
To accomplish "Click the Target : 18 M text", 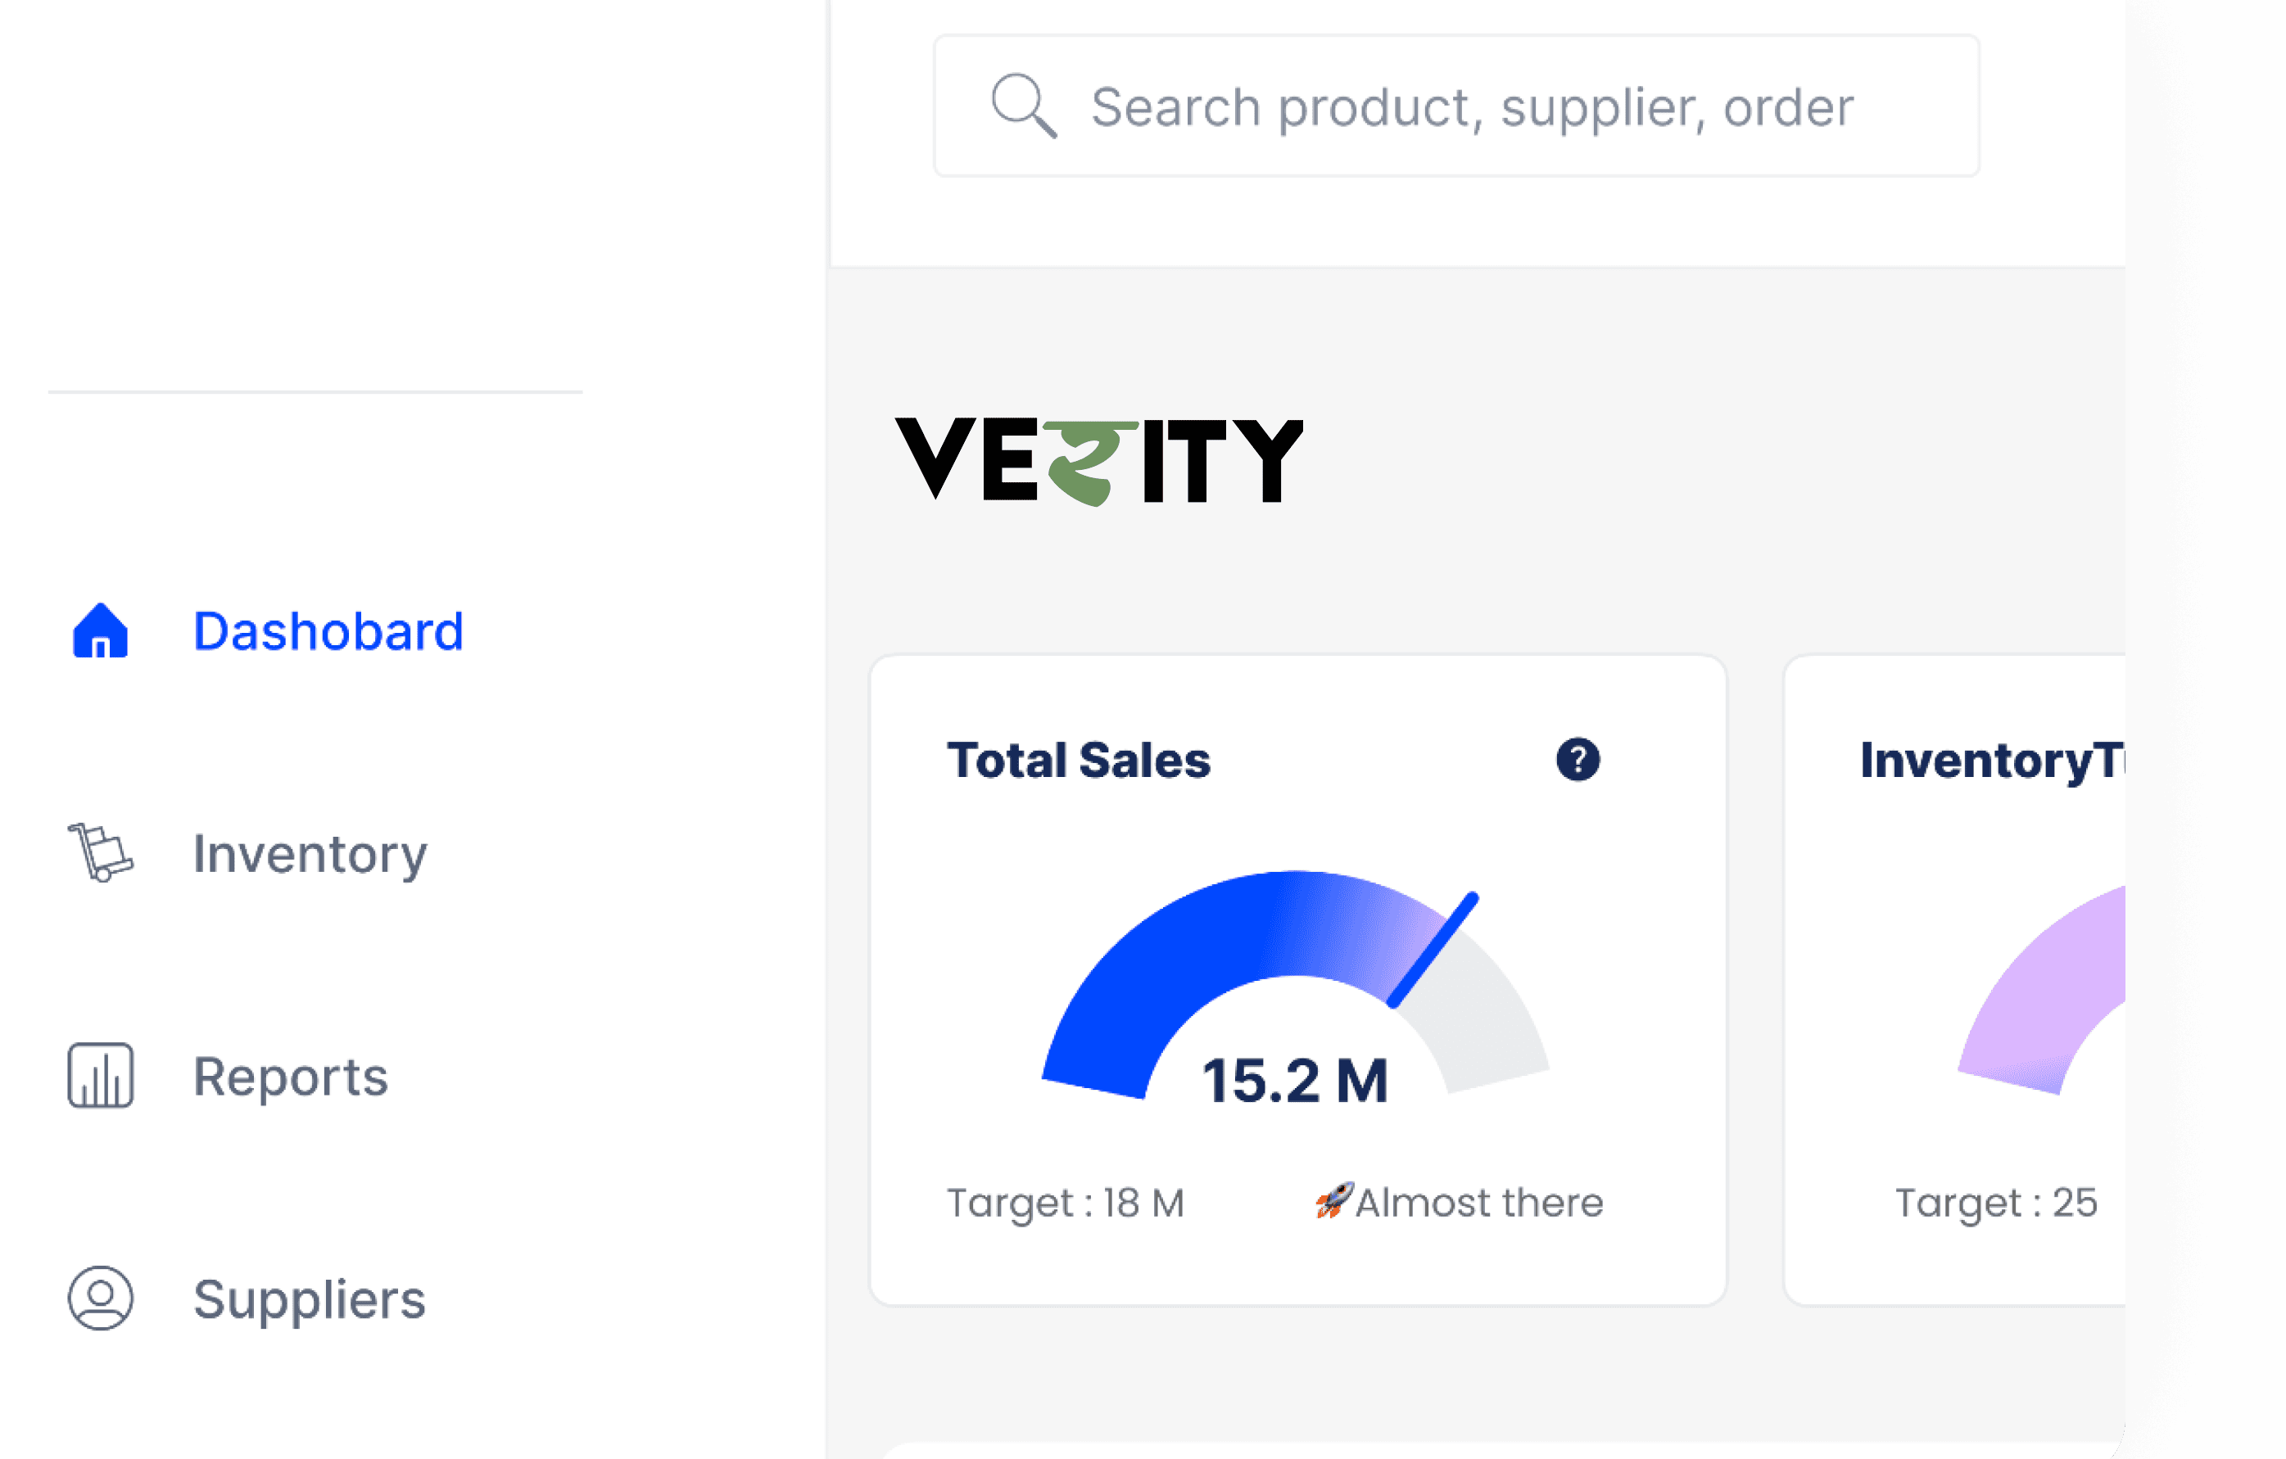I will click(x=1065, y=1203).
